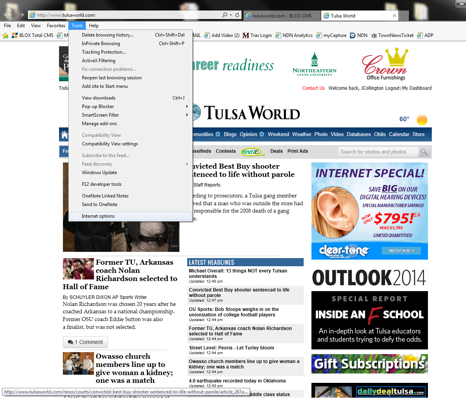Click the browser Back arrow button
The height and width of the screenshot is (398, 466).
coord(8,15)
